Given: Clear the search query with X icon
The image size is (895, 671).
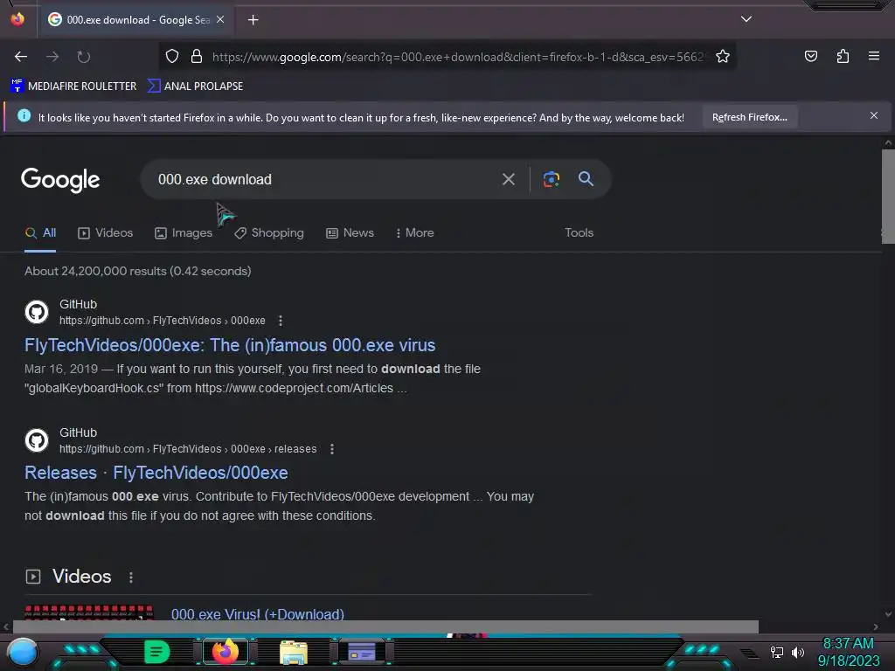Looking at the screenshot, I should pos(508,179).
